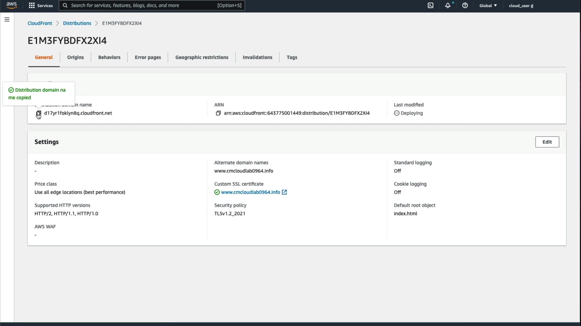The image size is (581, 326).
Task: Open the www.cmcloudlab0964.info certificate link
Action: [250, 192]
